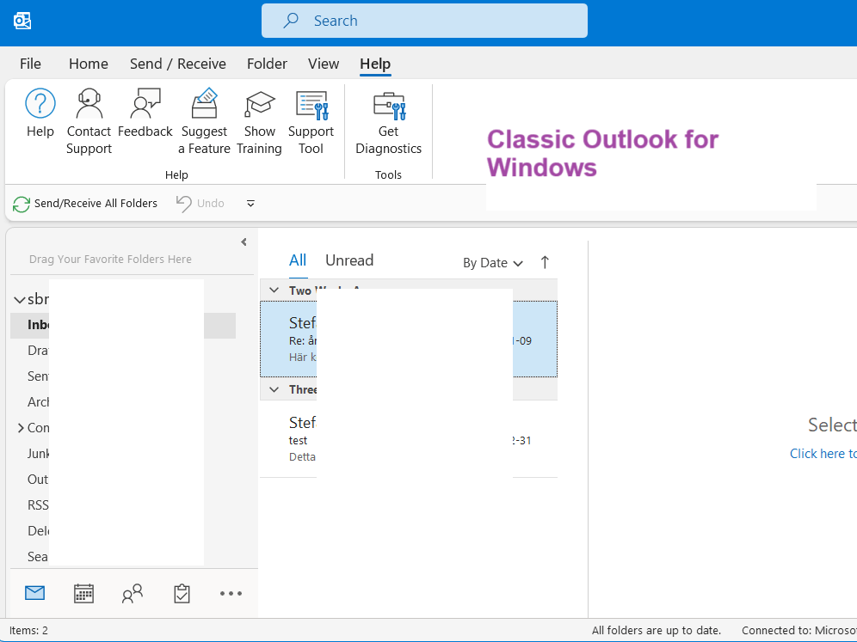Click Send/Receive All Folders
Image resolution: width=857 pixels, height=642 pixels.
tap(85, 204)
